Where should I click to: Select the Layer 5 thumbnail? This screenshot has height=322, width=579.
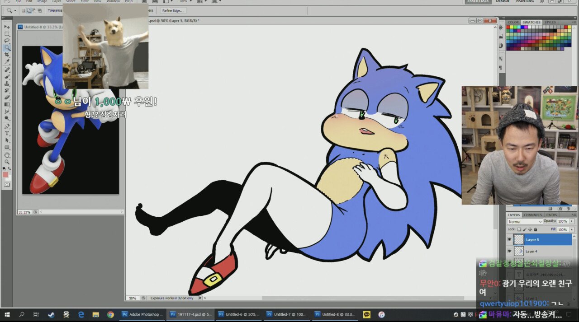point(519,239)
